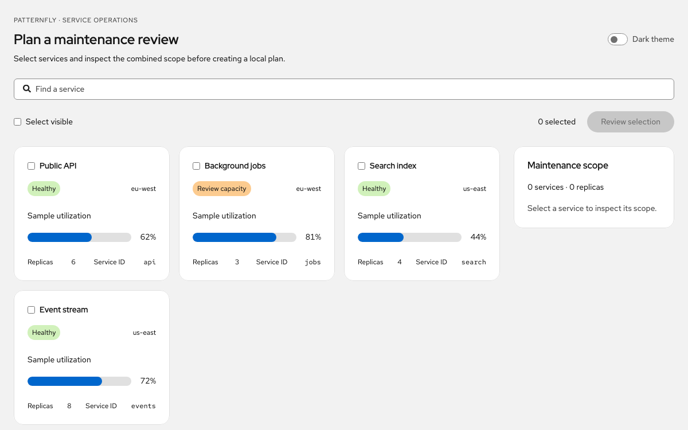Click service ID search

tap(474, 262)
